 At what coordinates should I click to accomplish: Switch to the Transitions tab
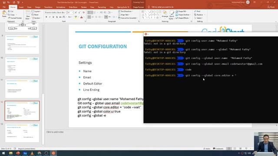coord(48,7)
